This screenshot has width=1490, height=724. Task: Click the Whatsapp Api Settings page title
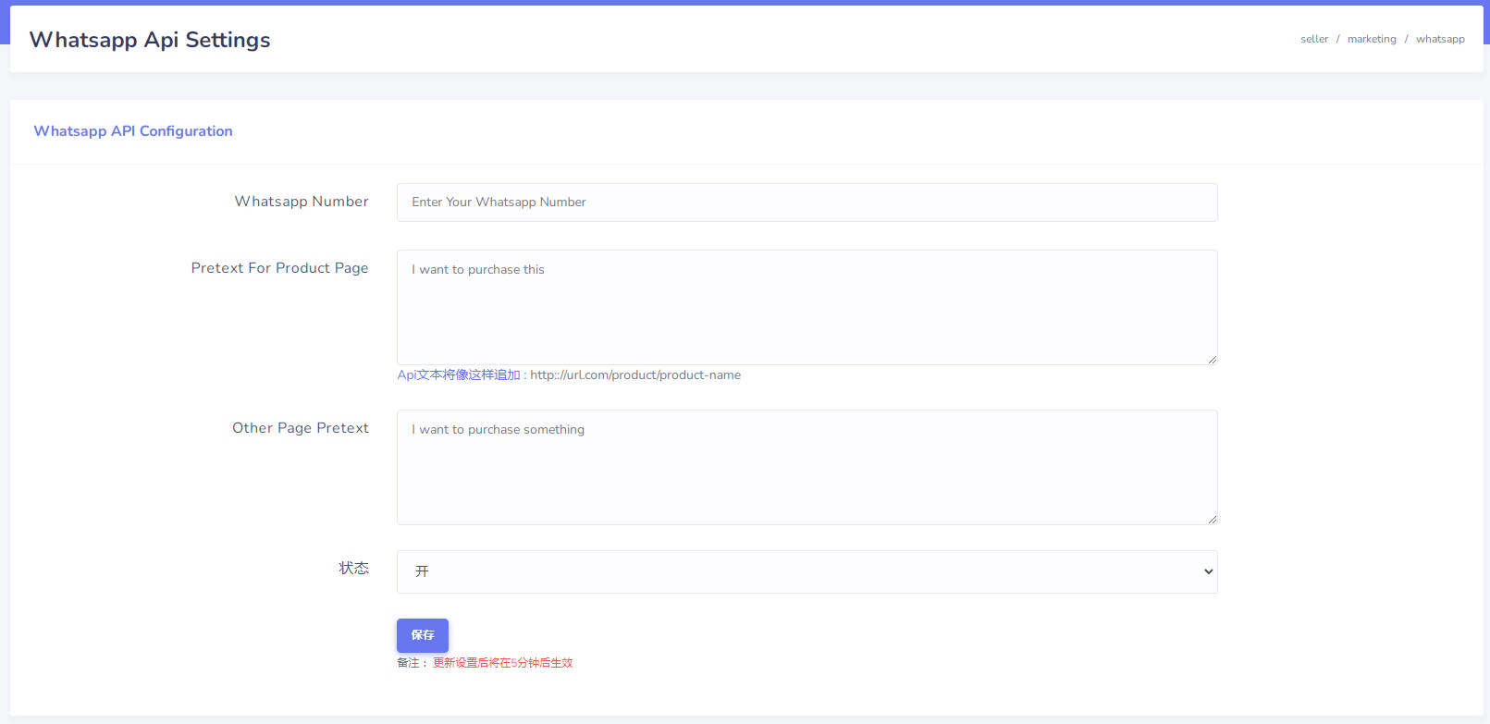[150, 40]
